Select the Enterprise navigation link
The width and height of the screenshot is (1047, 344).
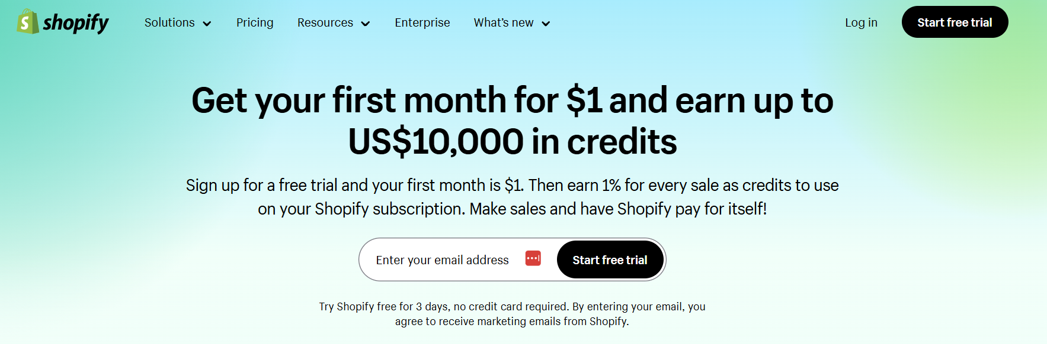422,22
